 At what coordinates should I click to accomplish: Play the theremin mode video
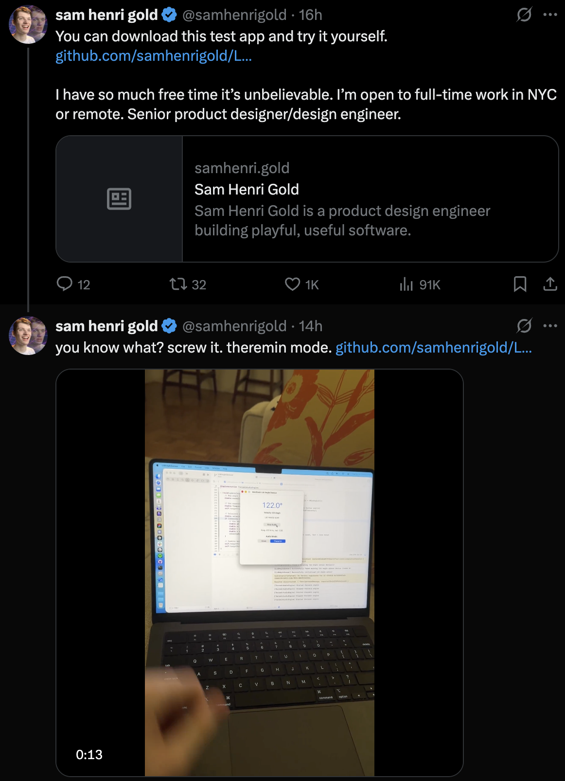(x=260, y=573)
